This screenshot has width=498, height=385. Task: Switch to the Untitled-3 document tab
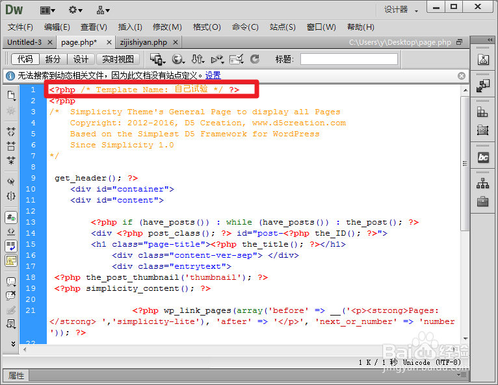[x=25, y=42]
